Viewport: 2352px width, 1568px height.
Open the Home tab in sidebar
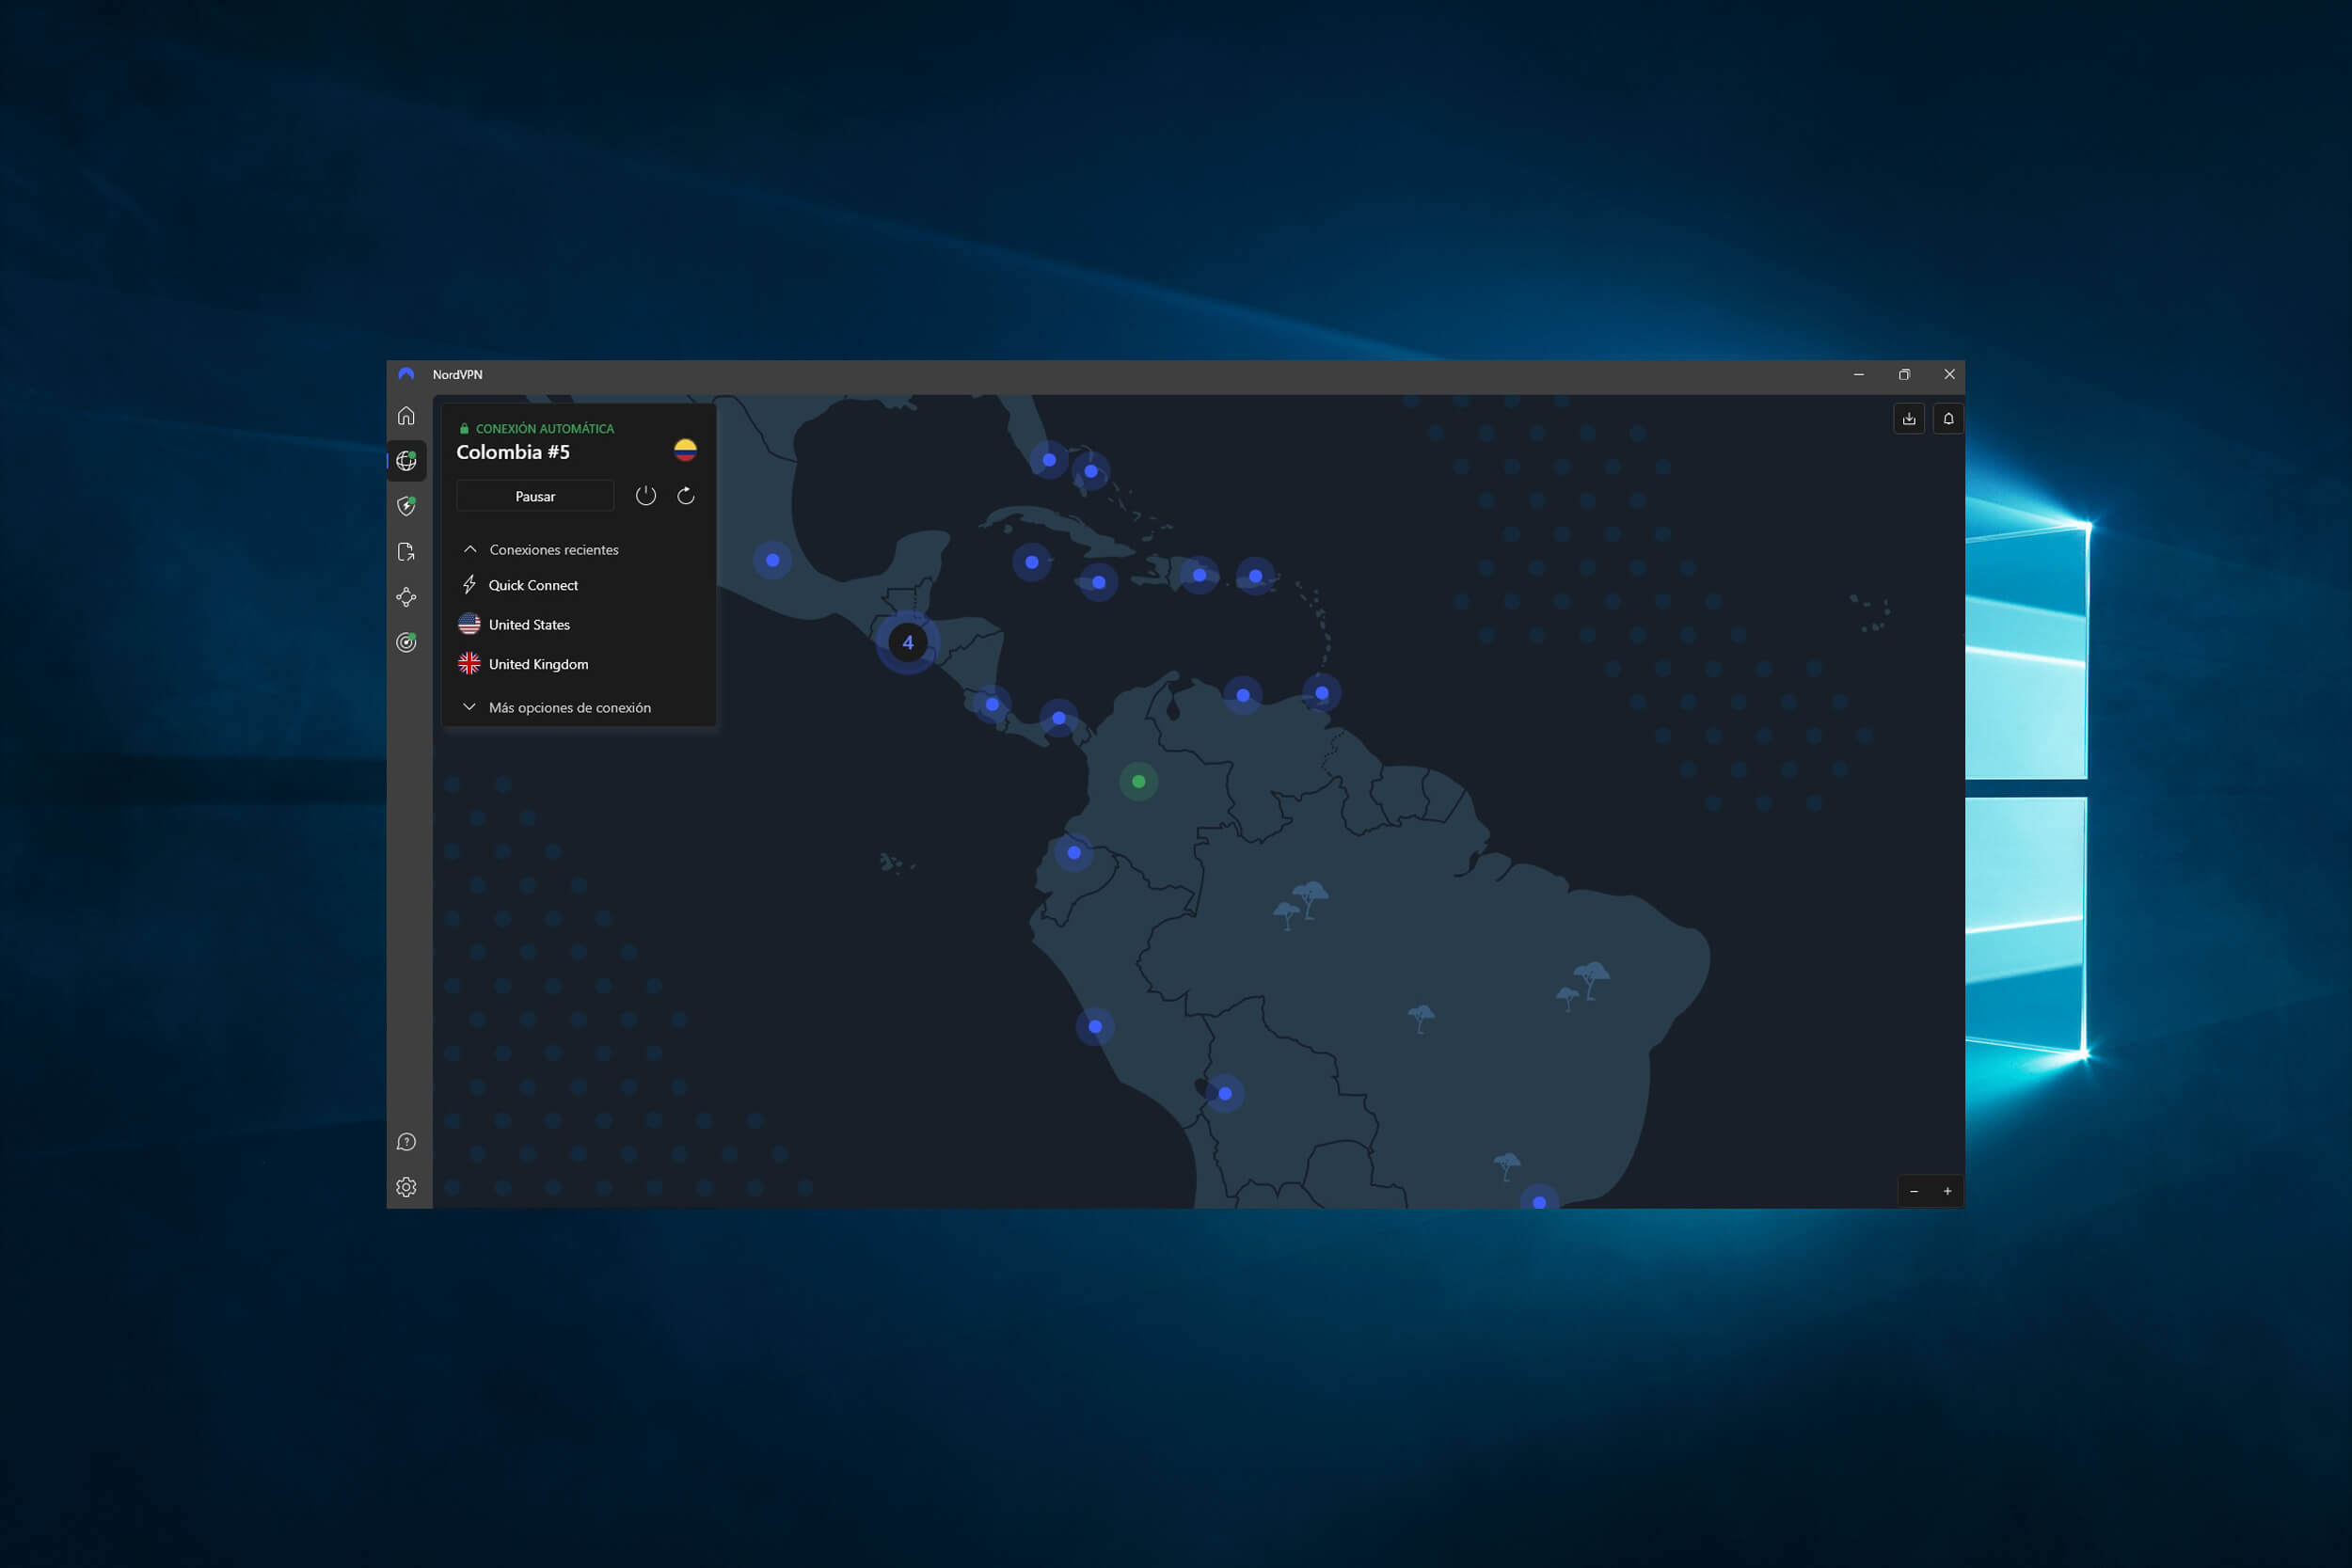pyautogui.click(x=406, y=416)
